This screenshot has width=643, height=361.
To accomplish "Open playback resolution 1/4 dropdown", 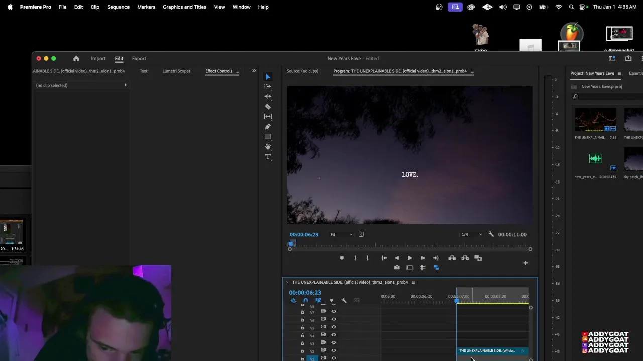I will pos(472,234).
